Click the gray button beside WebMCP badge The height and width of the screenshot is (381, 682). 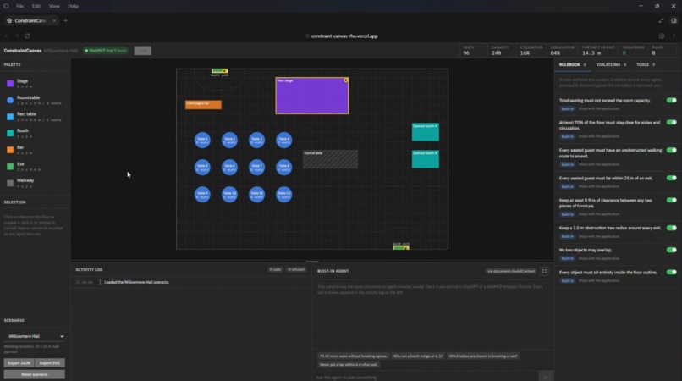pos(143,51)
